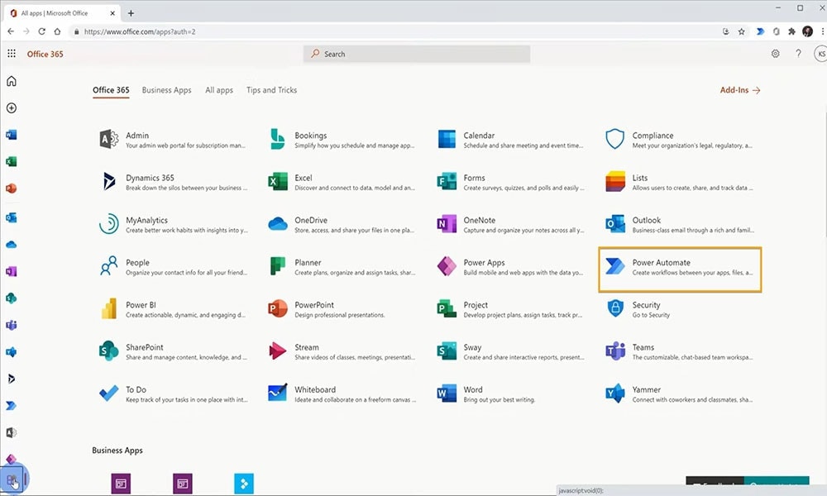Open the Project app tile
The width and height of the screenshot is (827, 496).
coord(510,309)
